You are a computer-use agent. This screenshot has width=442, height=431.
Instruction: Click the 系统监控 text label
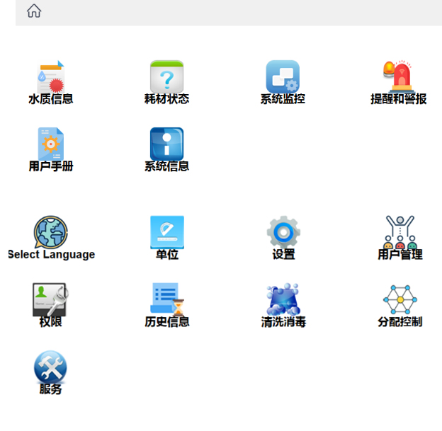(x=283, y=99)
